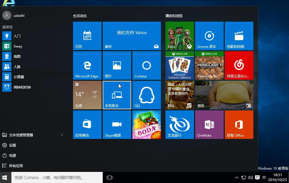Launch the OneNote tile

click(x=209, y=125)
